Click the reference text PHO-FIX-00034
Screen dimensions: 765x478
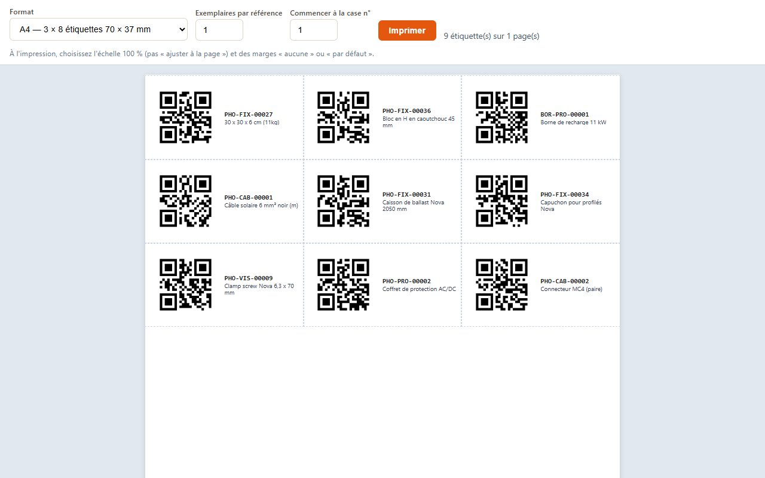pyautogui.click(x=565, y=194)
